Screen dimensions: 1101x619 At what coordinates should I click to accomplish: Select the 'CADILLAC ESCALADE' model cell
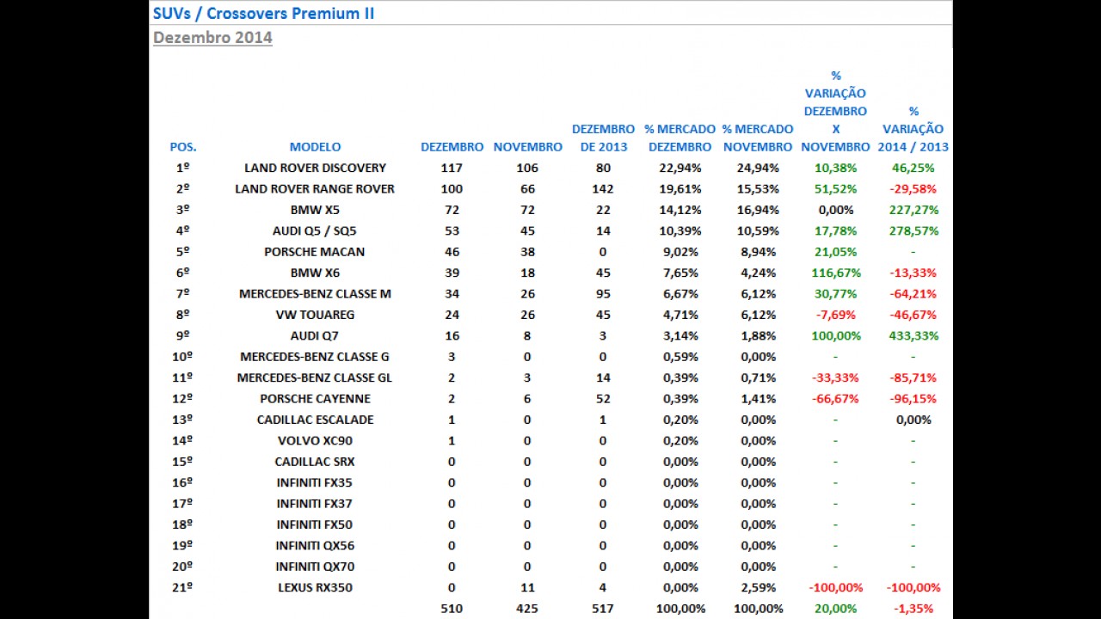coord(315,420)
